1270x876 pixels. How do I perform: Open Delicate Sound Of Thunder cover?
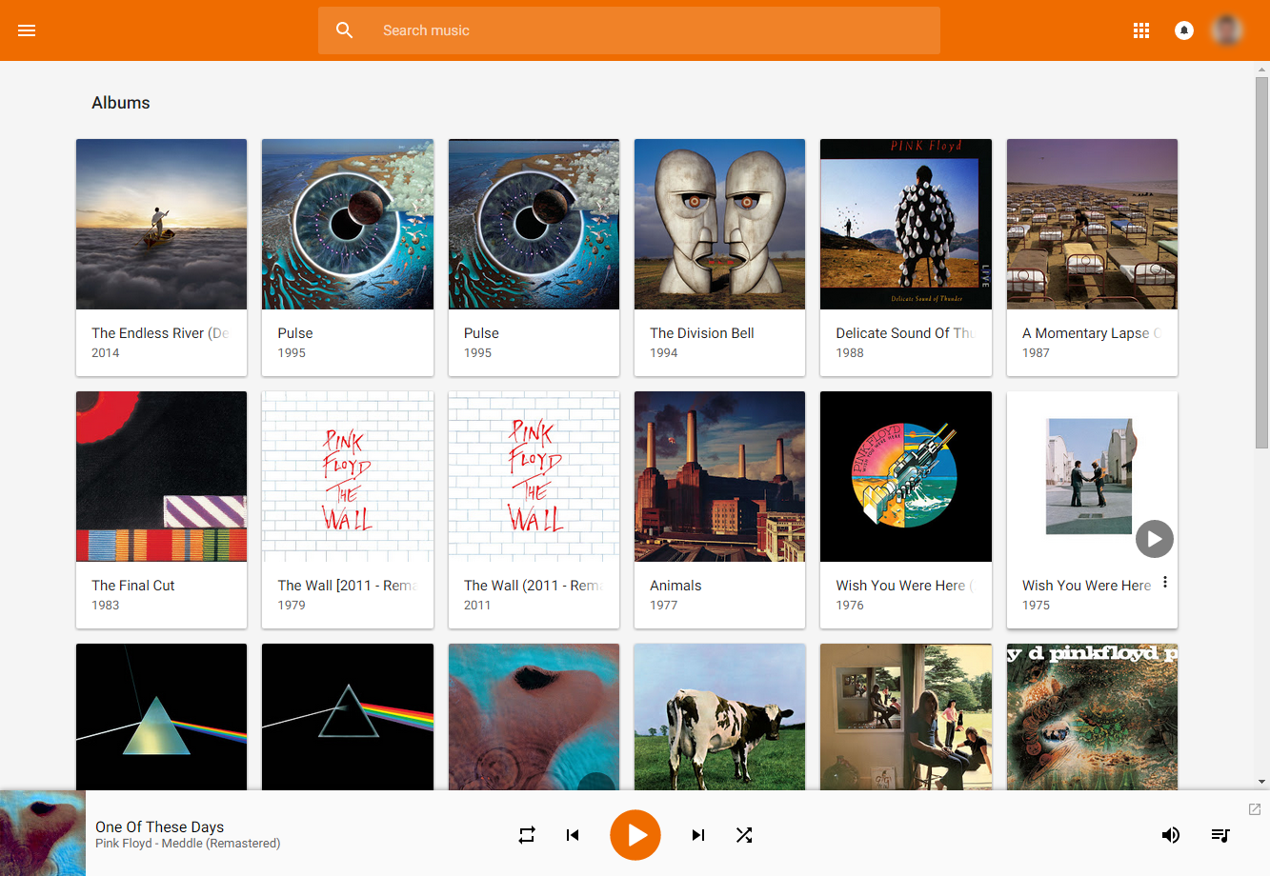[x=906, y=225]
